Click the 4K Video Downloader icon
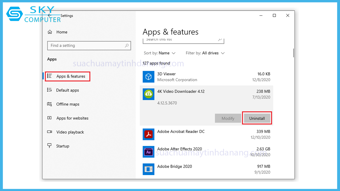 [x=148, y=94]
